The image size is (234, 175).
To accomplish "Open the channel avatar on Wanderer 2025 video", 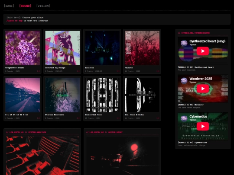I will [x=184, y=80].
